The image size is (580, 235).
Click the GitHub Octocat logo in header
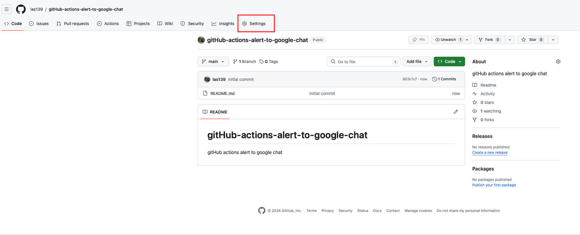point(21,9)
